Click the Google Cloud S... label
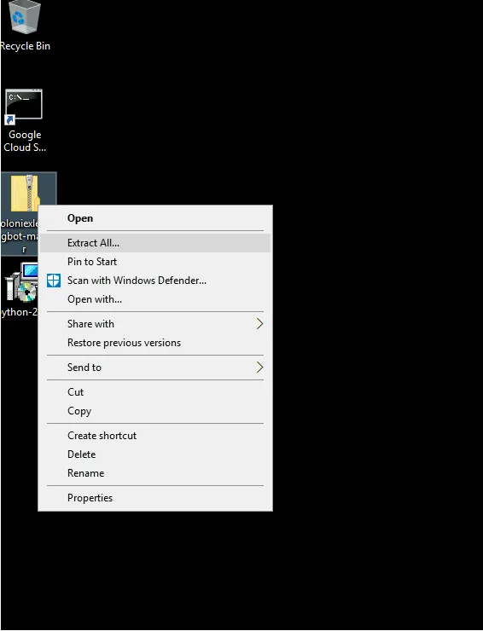 coord(25,142)
